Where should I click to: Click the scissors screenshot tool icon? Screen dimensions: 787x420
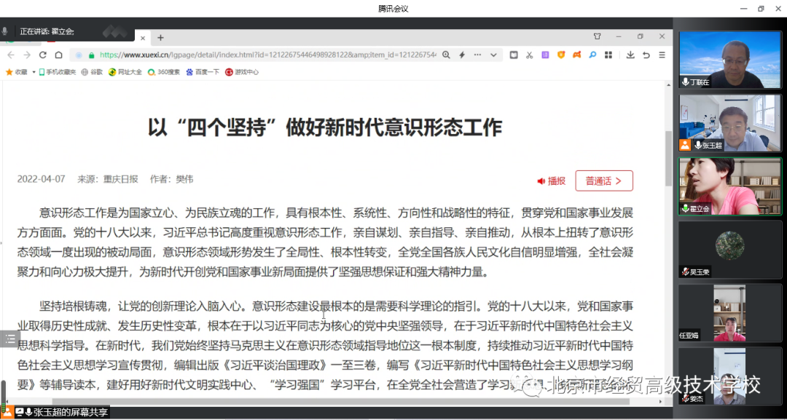point(530,55)
